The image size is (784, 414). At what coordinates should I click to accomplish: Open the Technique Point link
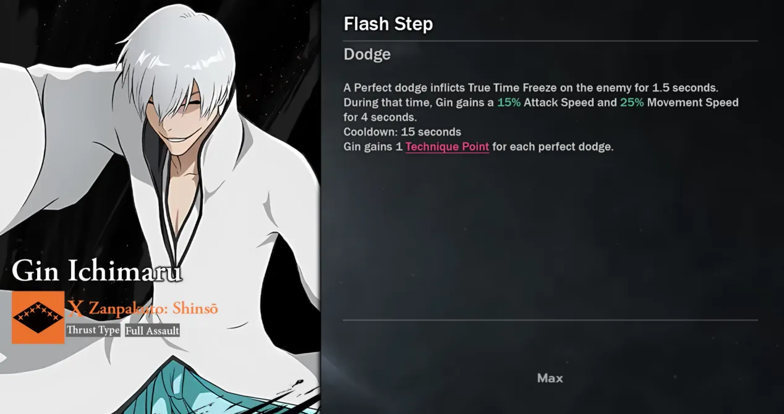click(x=447, y=147)
